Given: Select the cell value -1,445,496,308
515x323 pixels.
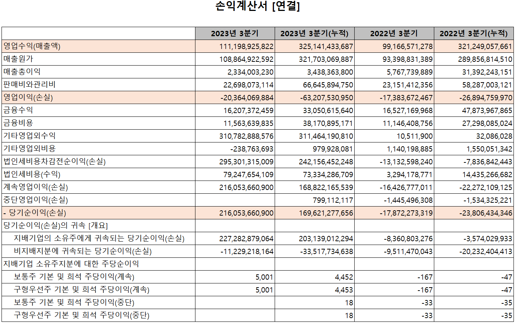Looking at the screenshot, I should tap(409, 201).
